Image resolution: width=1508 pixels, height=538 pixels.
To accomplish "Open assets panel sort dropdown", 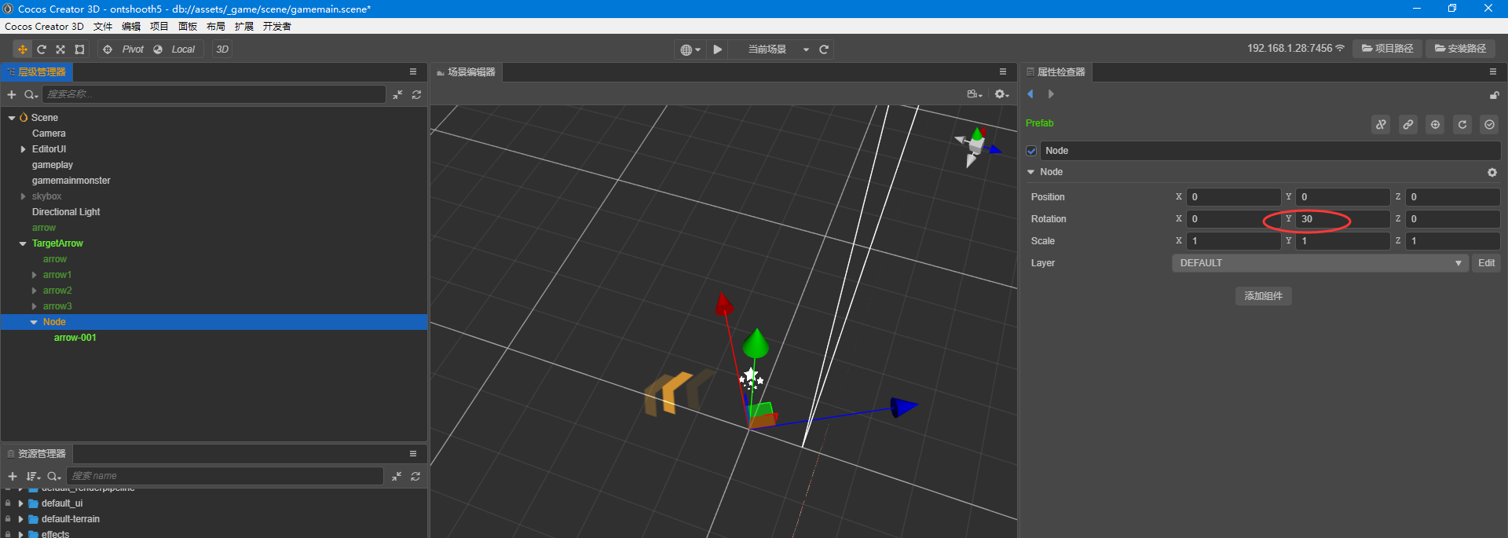I will [x=33, y=476].
